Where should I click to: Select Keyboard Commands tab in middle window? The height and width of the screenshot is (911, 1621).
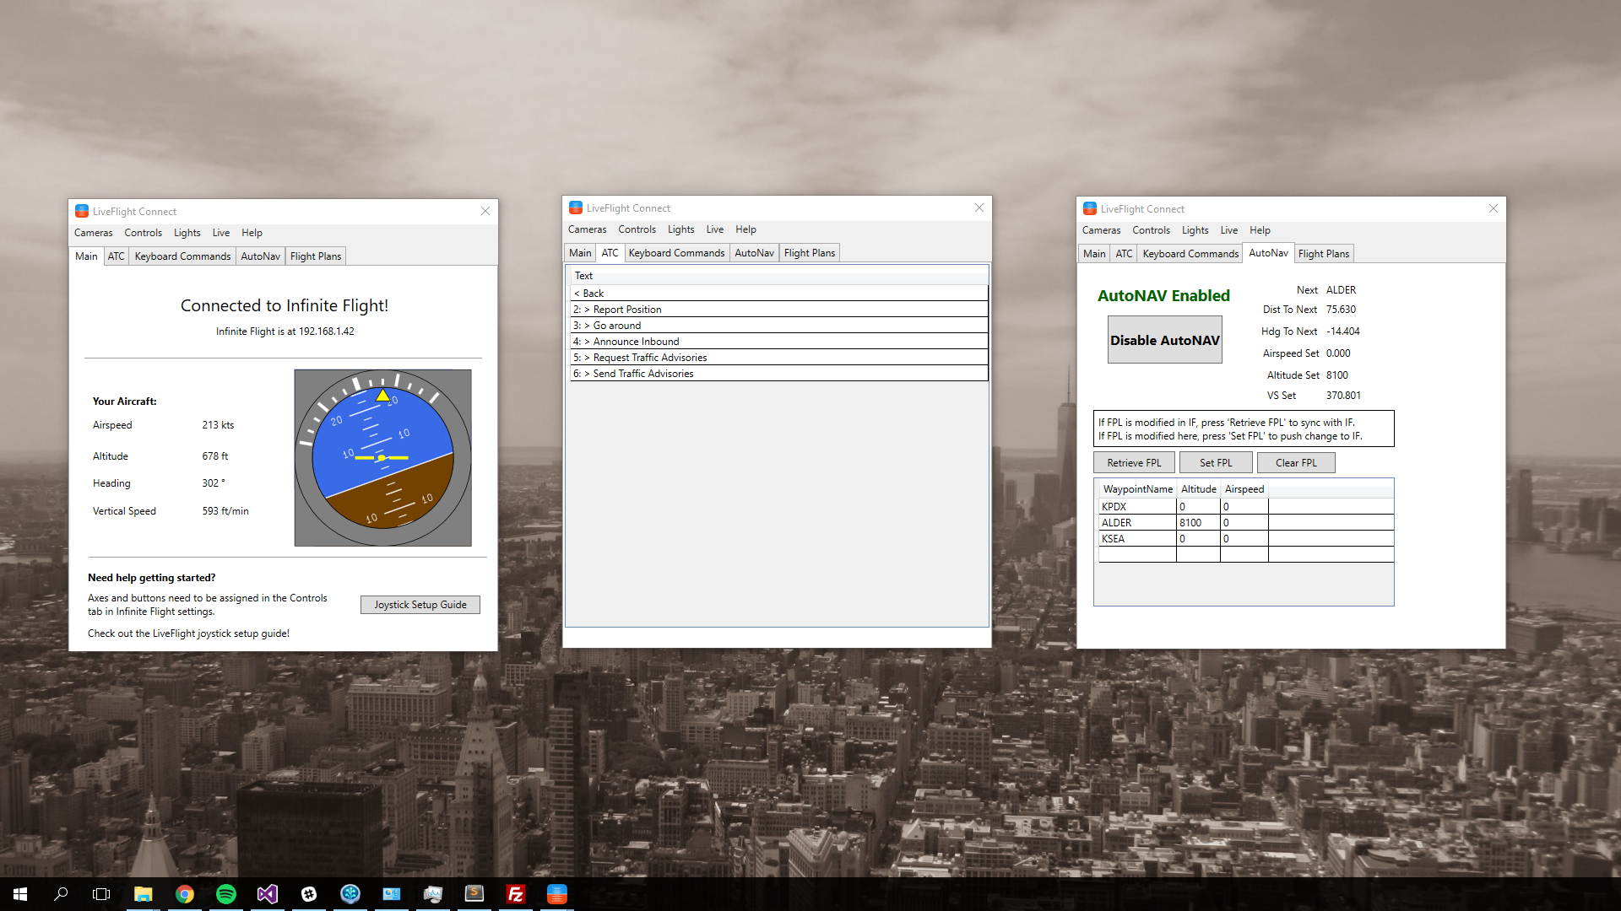click(676, 253)
